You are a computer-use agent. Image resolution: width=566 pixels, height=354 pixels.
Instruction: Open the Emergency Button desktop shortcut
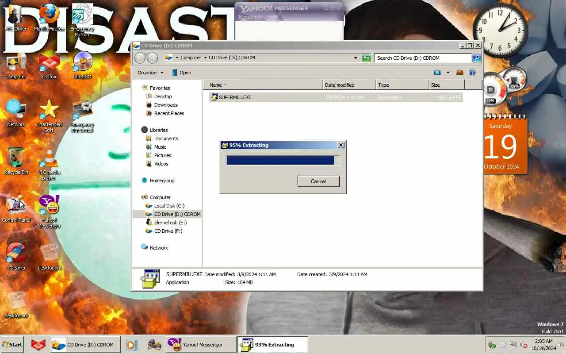coord(82,20)
